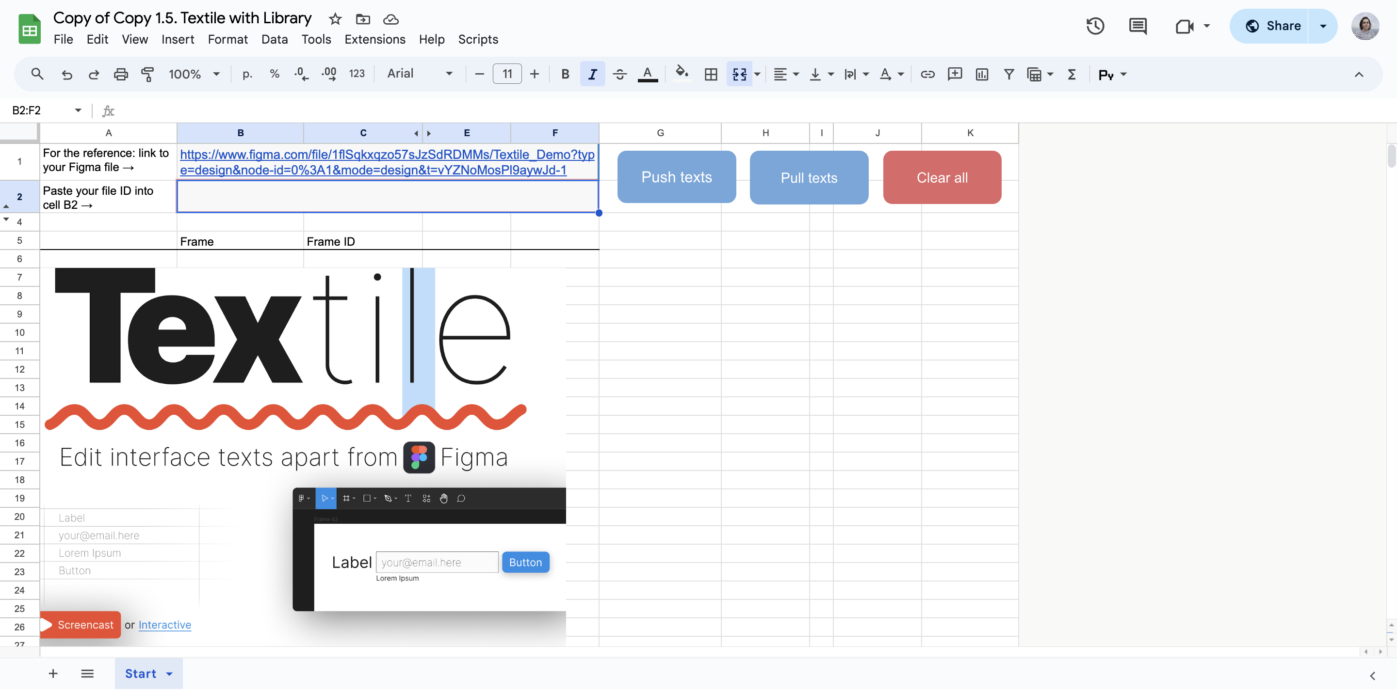Open the Start tab options arrow
This screenshot has height=690, width=1397.
point(169,674)
